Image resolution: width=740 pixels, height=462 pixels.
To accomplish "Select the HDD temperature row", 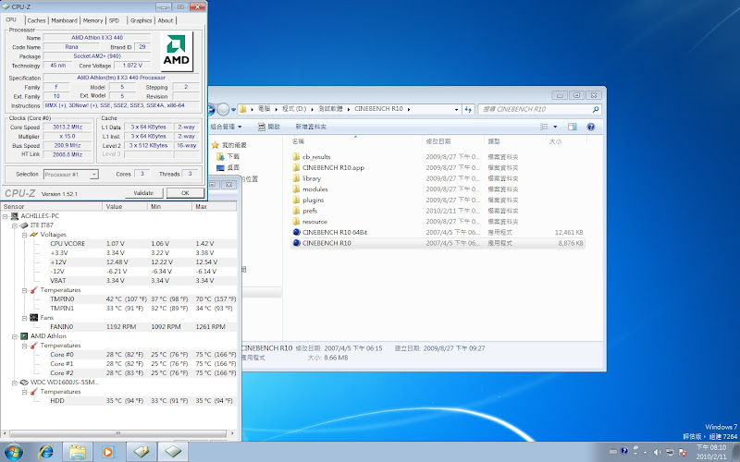I will (142, 401).
